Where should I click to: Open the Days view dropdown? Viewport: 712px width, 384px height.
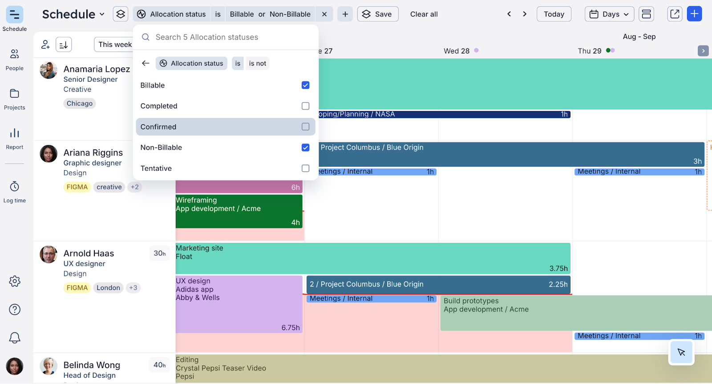coord(609,14)
